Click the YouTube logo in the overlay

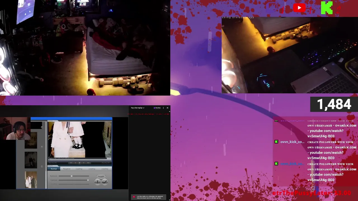[x=299, y=8]
